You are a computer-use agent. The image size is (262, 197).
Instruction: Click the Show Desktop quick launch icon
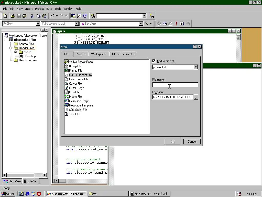pos(21,194)
